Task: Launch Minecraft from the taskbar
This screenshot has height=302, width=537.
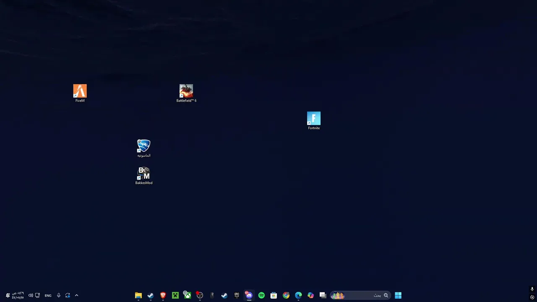Action: (175, 295)
